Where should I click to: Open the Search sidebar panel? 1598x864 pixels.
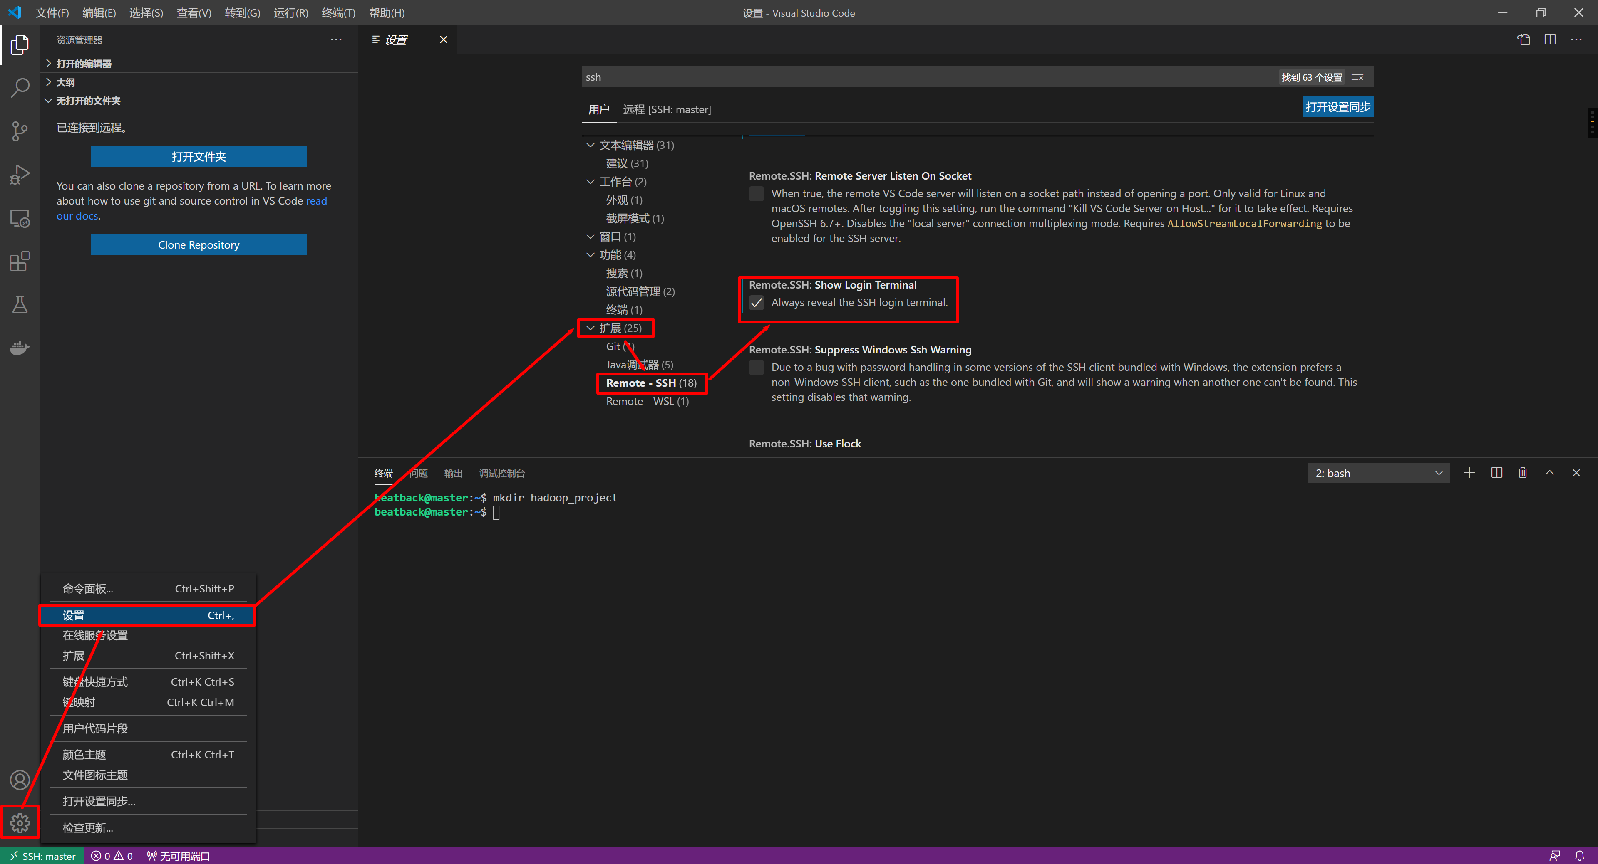coord(20,87)
